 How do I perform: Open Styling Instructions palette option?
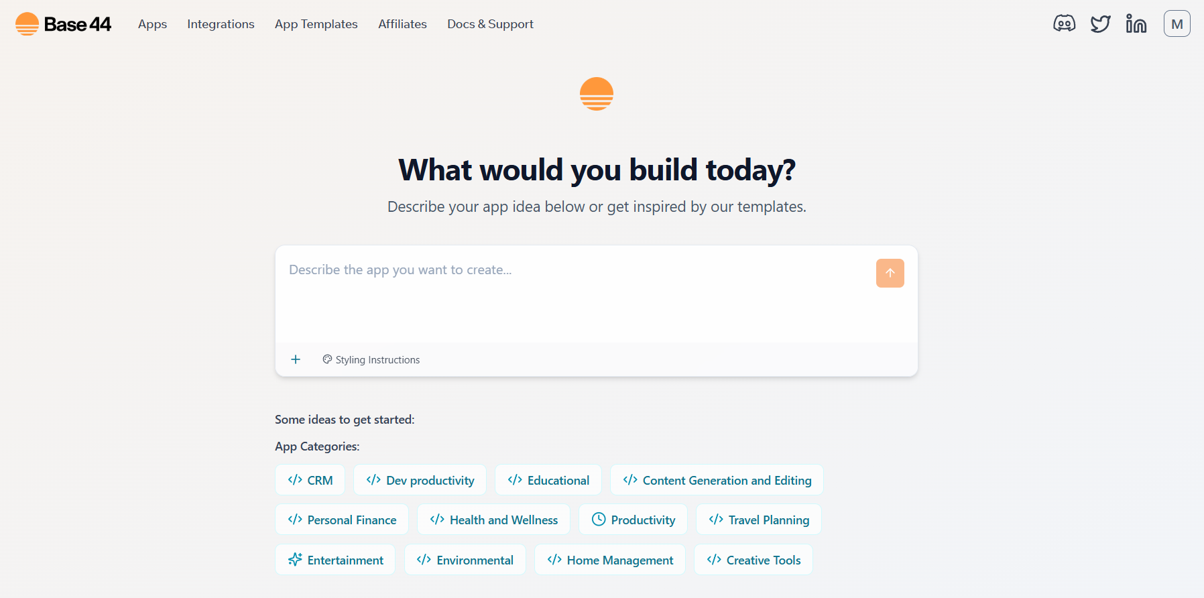tap(371, 359)
